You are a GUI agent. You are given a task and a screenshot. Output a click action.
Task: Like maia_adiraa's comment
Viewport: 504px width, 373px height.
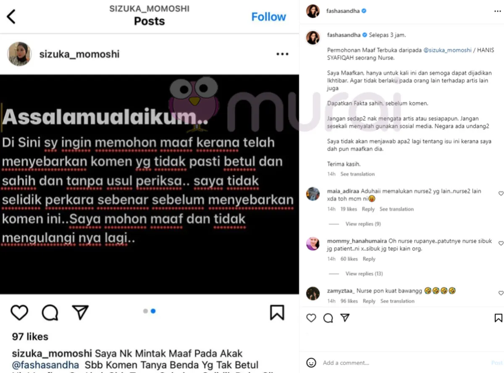coord(501,194)
